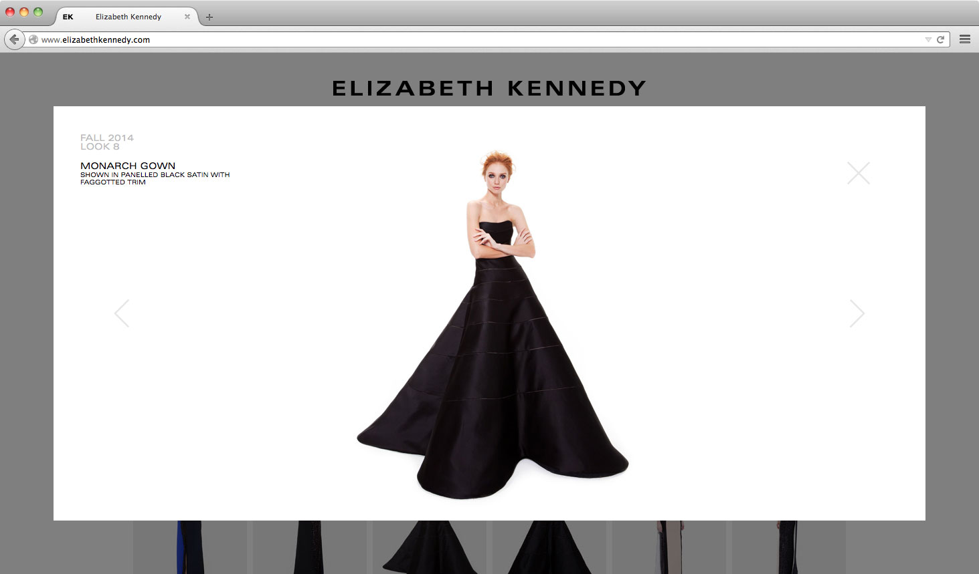Click the browser back button
This screenshot has width=979, height=574.
14,39
